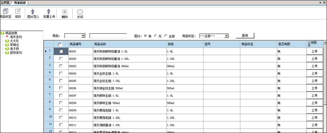Check the box for product 00206

coord(61,88)
